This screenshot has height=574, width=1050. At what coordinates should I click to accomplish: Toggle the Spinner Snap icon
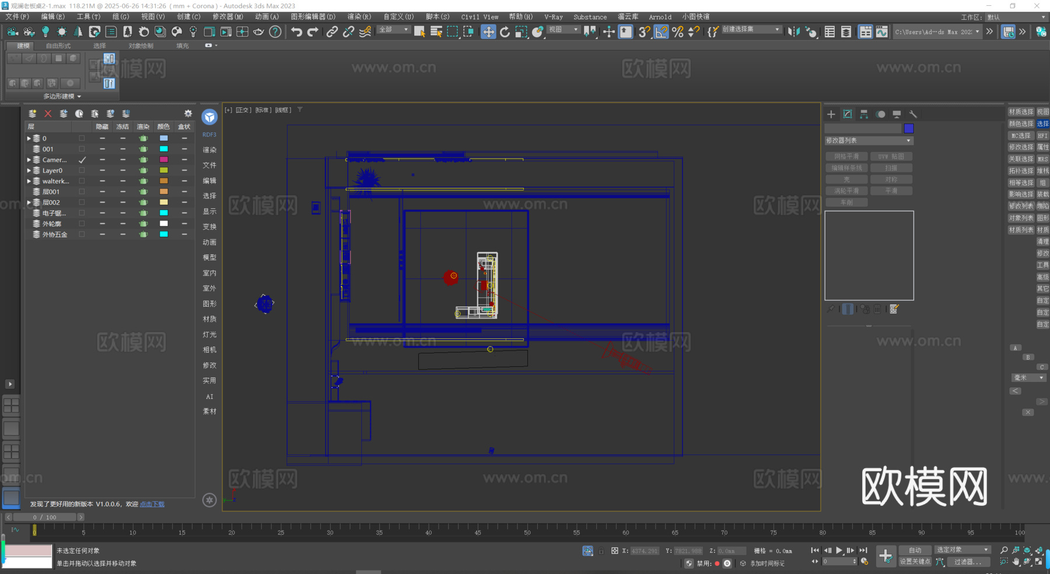click(x=694, y=32)
